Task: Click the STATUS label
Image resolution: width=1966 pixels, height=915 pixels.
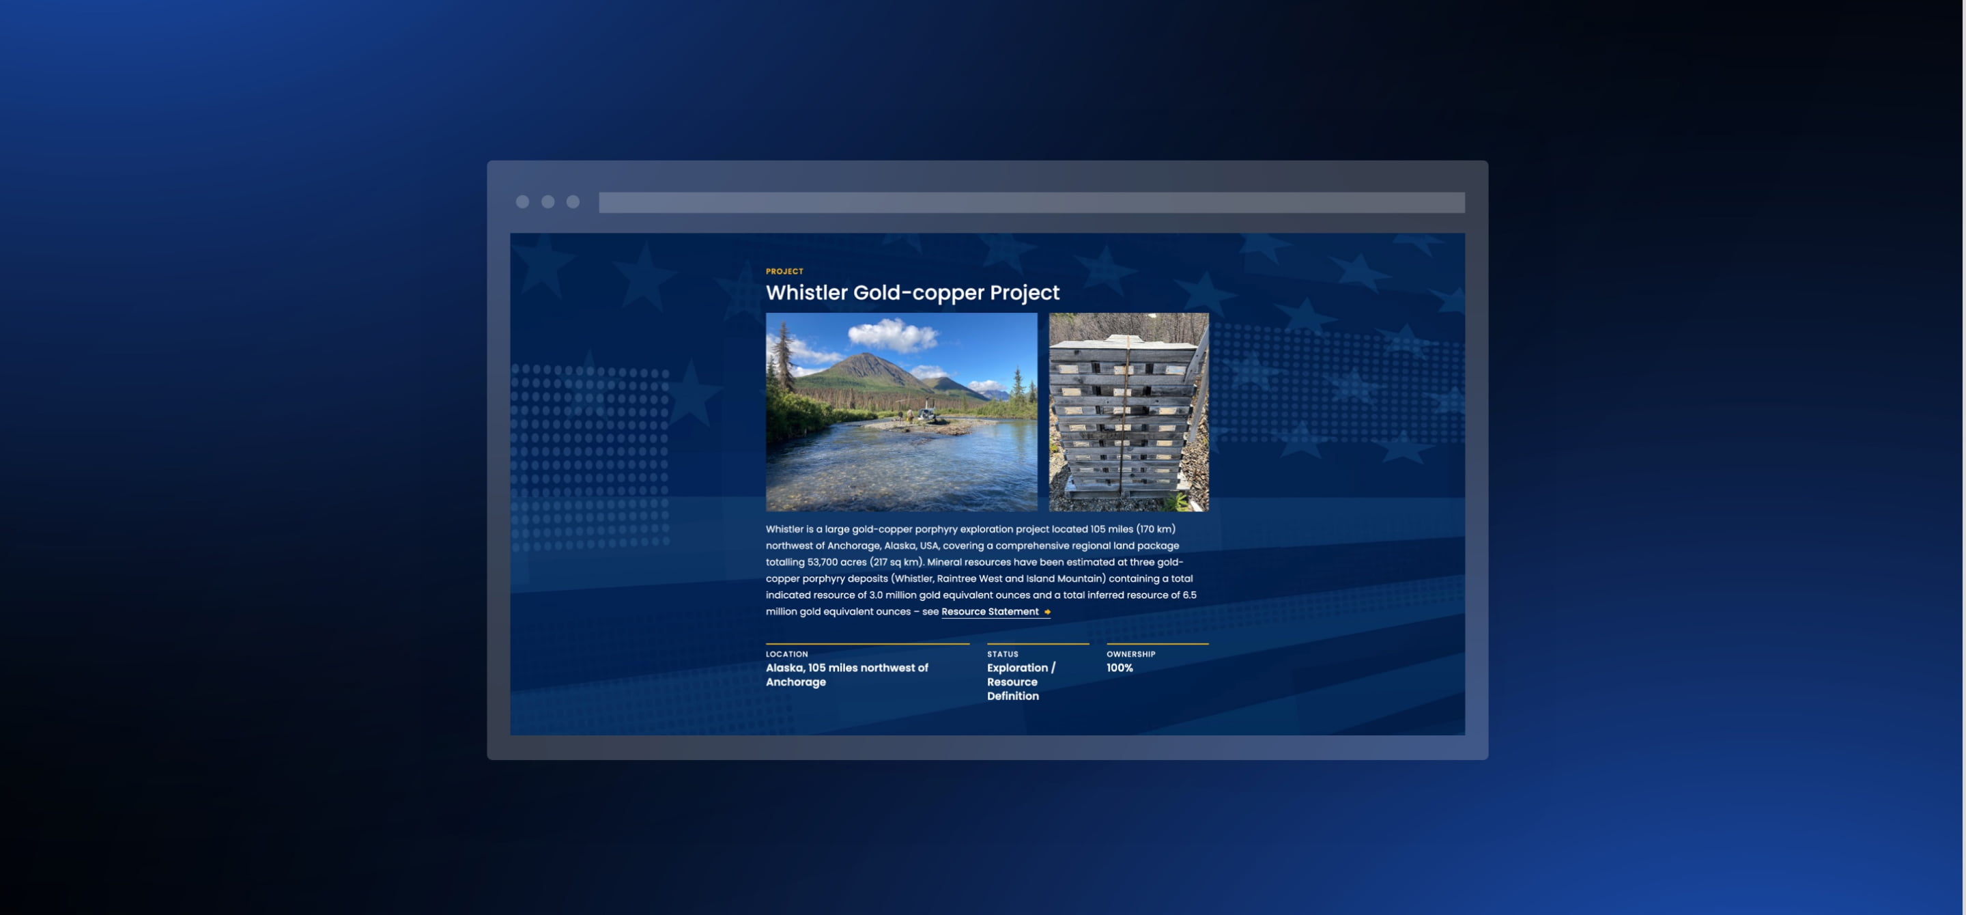Action: [x=1002, y=654]
